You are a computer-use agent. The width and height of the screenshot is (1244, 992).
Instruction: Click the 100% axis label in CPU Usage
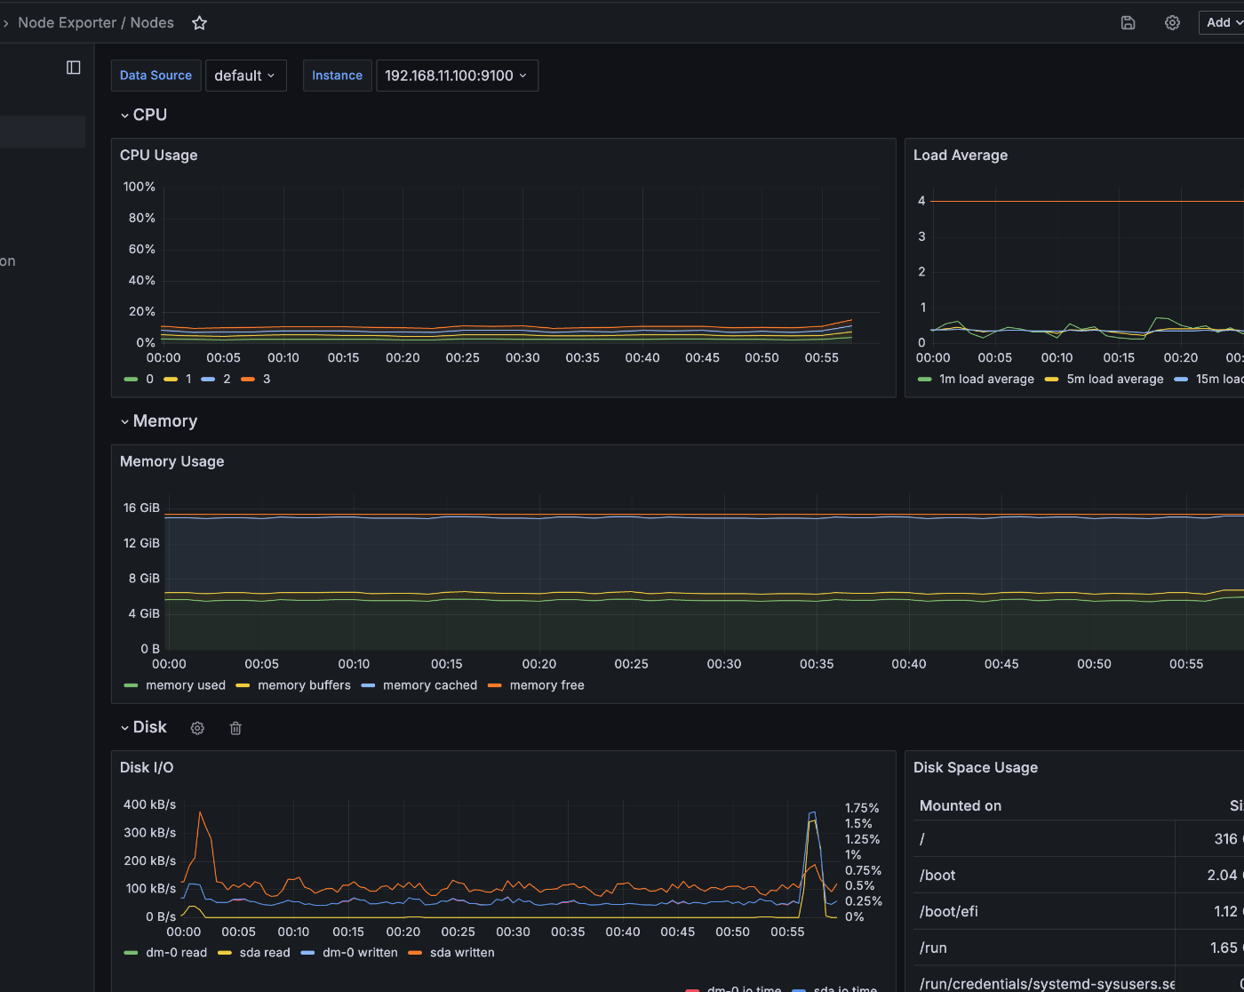click(x=140, y=187)
